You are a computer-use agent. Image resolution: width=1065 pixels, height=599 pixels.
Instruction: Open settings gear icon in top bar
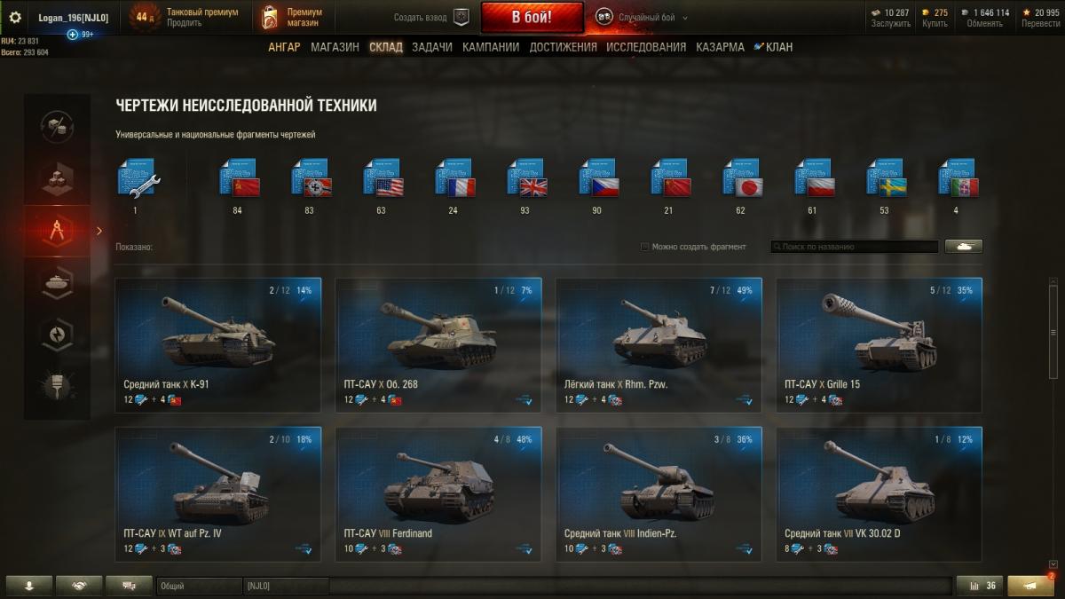14,17
